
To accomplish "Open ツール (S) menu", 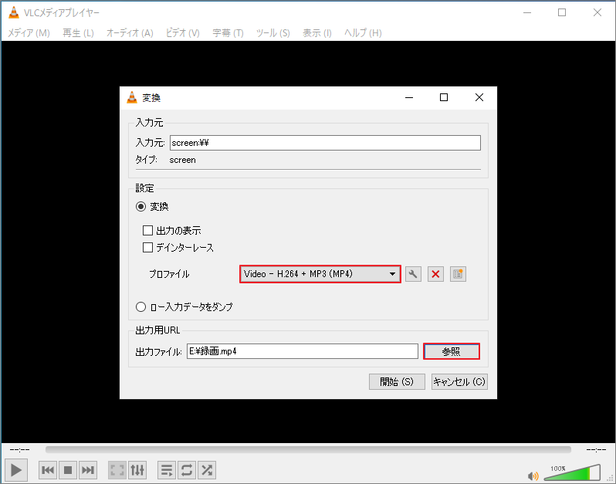I will point(273,33).
